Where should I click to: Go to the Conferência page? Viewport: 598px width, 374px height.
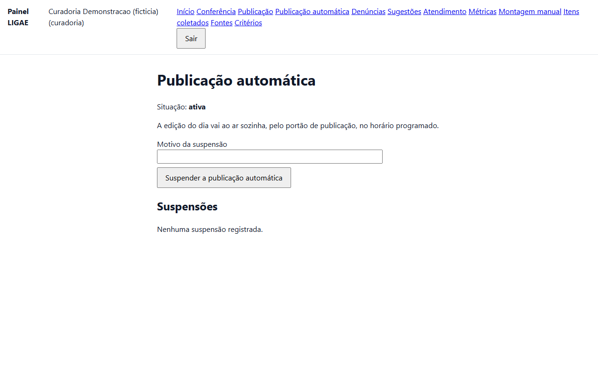[x=216, y=12]
